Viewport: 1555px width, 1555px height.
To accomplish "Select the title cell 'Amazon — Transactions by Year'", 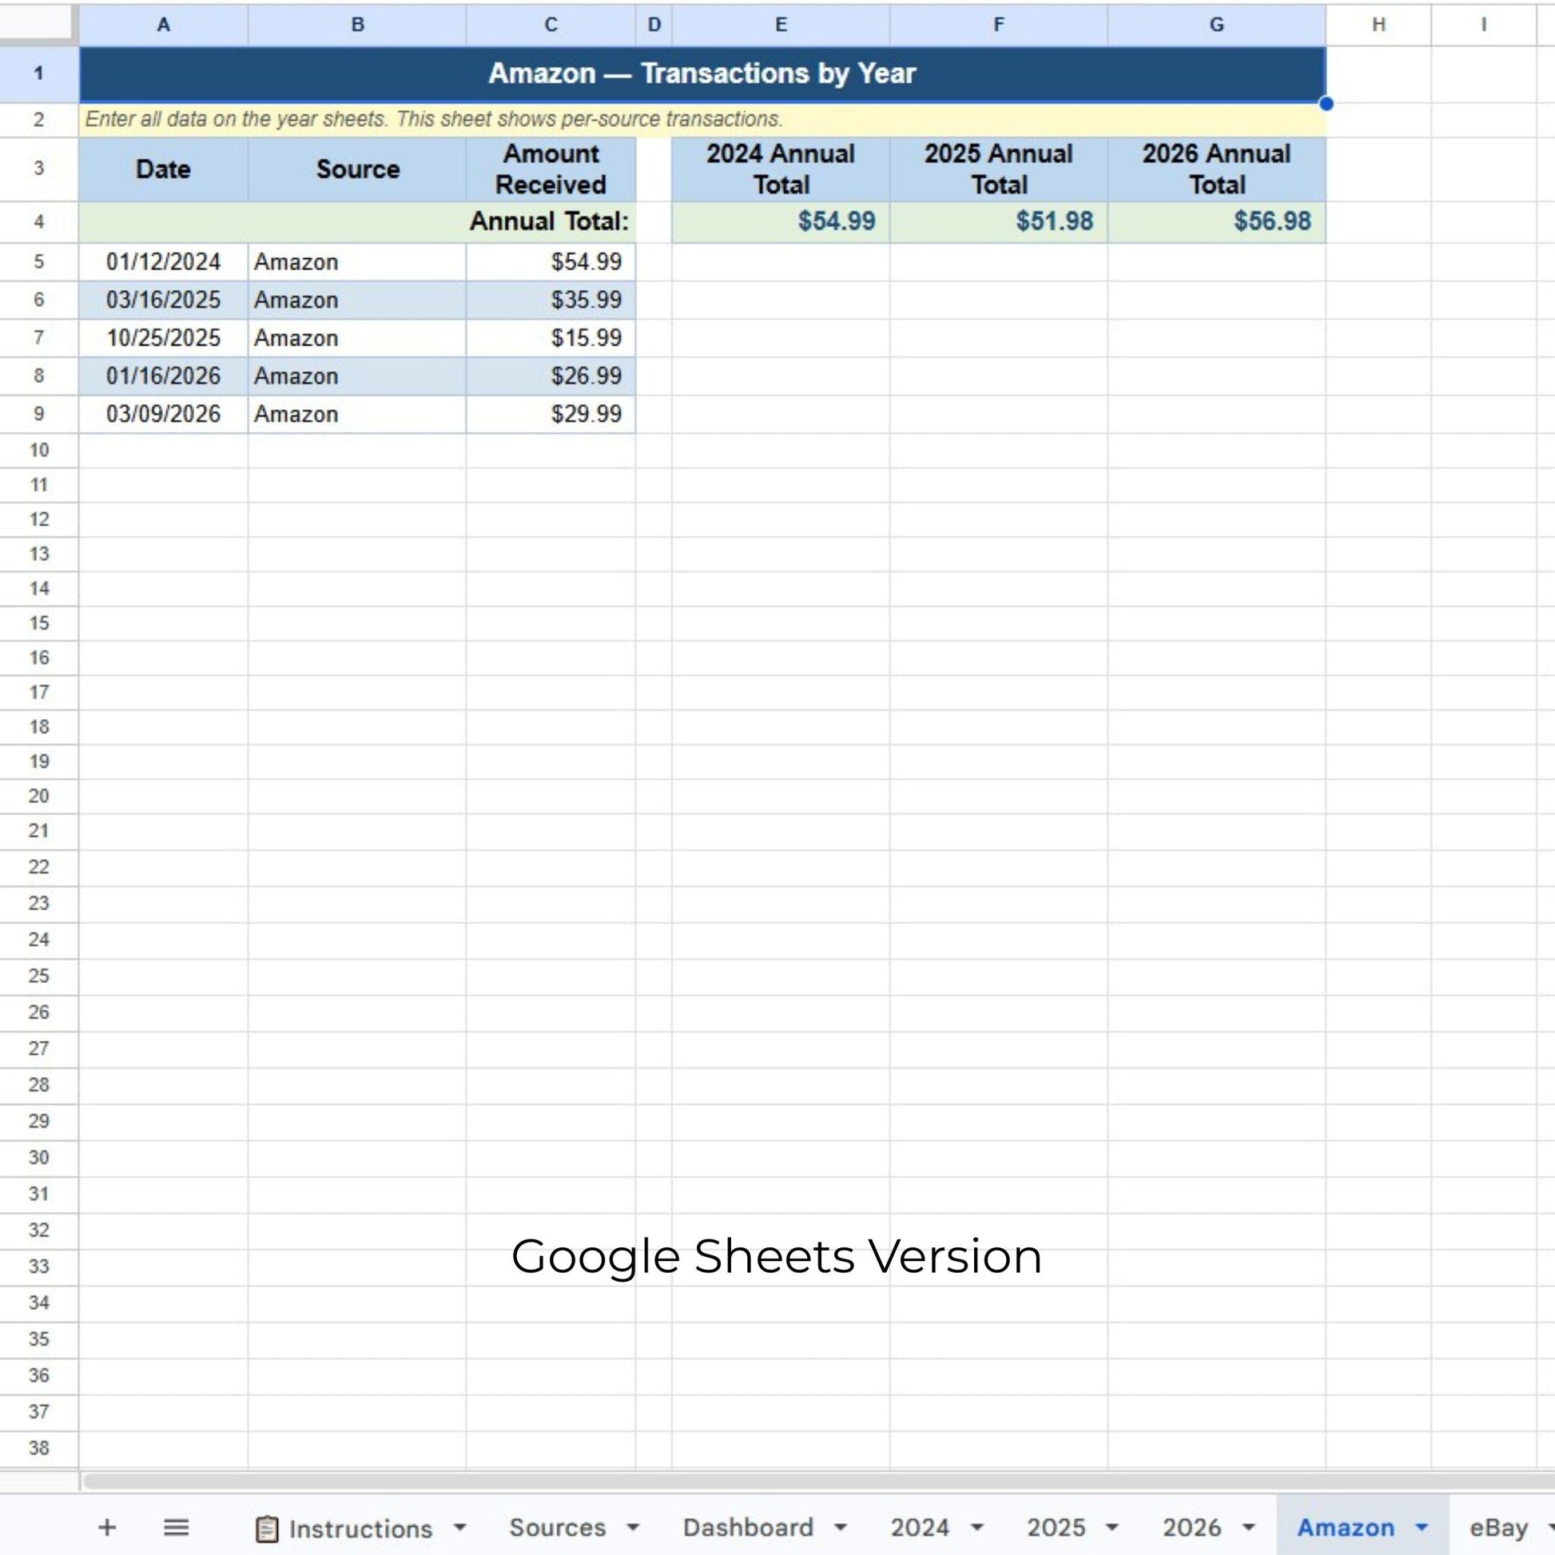I will (x=702, y=74).
